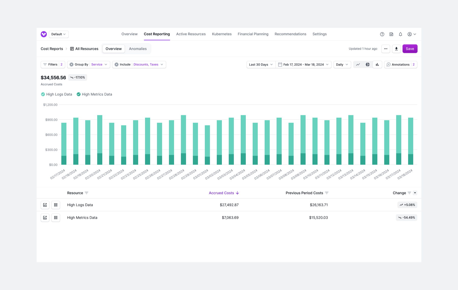The height and width of the screenshot is (290, 458).
Task: Go to the Kubernetes tab
Action: 222,34
